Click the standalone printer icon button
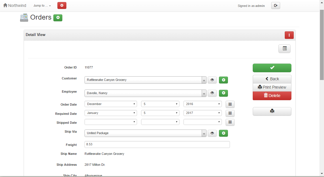The height and width of the screenshot is (177, 324). pyautogui.click(x=272, y=111)
